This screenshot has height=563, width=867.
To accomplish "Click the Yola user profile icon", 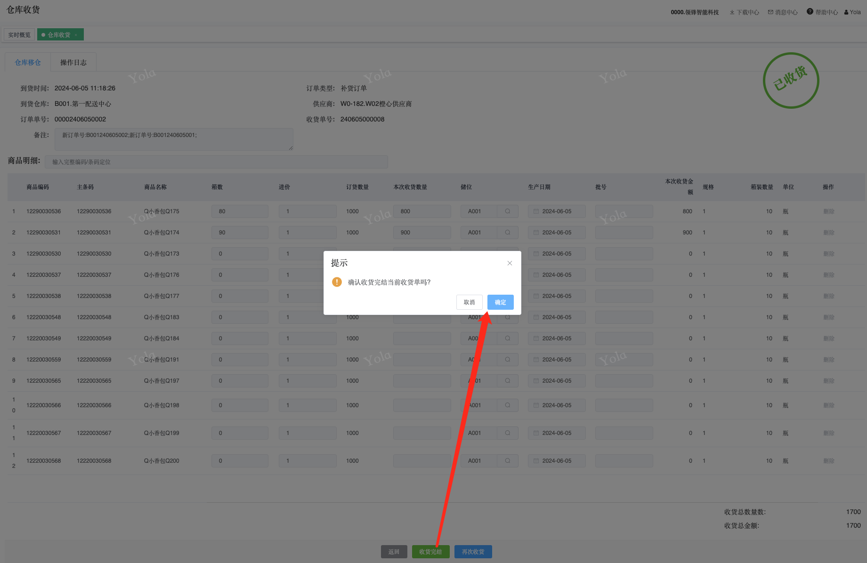I will pyautogui.click(x=846, y=12).
